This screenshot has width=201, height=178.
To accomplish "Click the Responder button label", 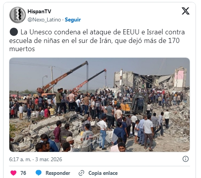I will pyautogui.click(x=58, y=173).
